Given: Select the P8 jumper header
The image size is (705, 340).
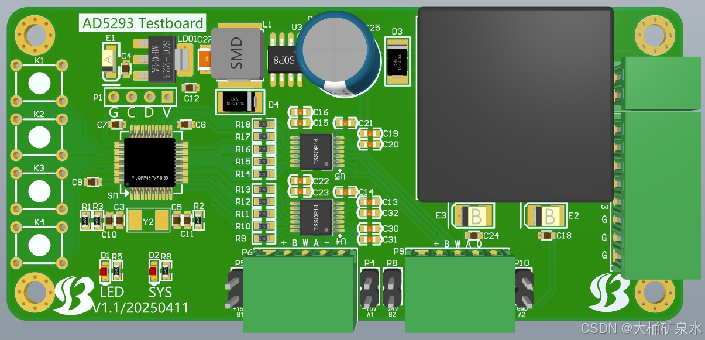Looking at the screenshot, I should [391, 288].
